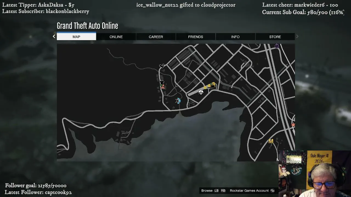
Task: Click the 'Latest Tipper: AskaDaksa' overlay text
Action: [38, 5]
